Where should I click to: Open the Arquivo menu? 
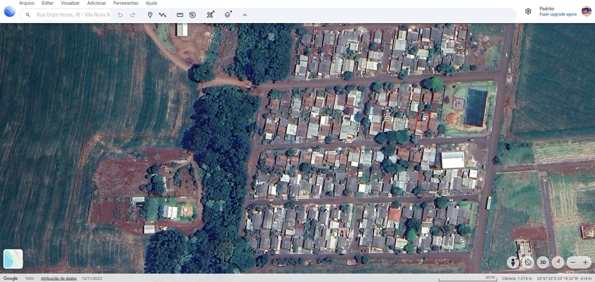(27, 3)
